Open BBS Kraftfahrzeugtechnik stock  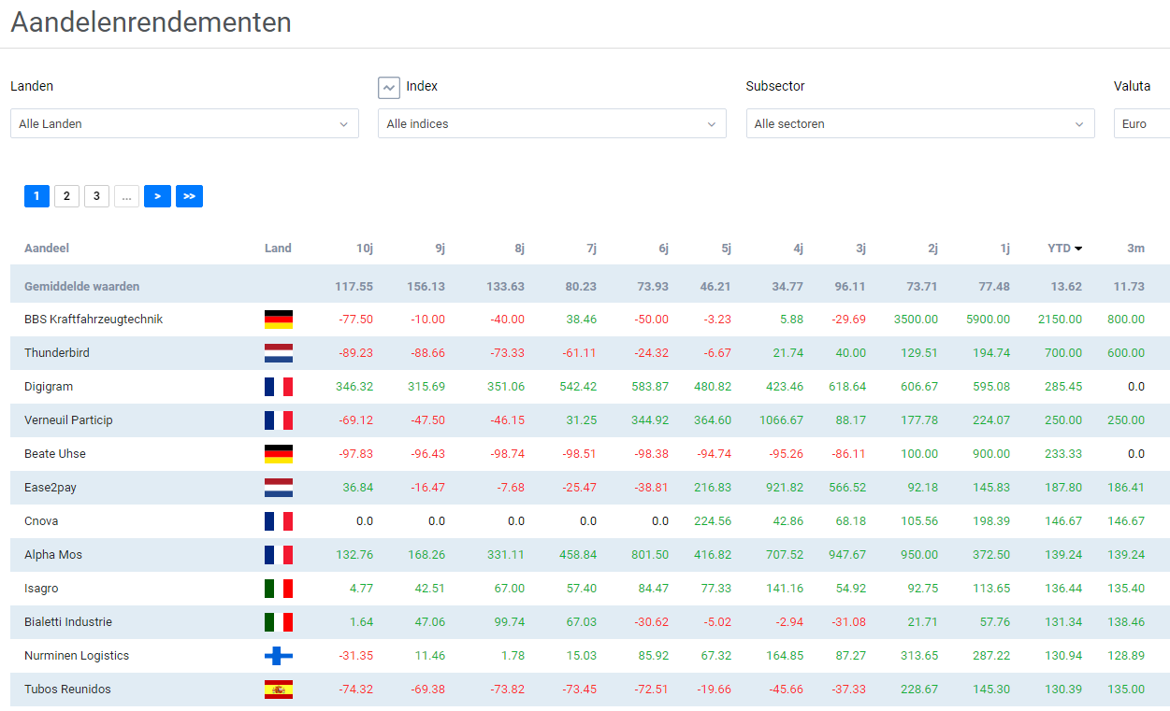pyautogui.click(x=94, y=320)
